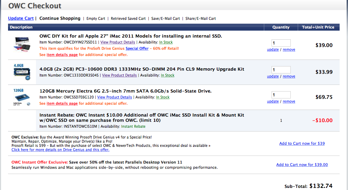Click update under DIY Kit quantity
This screenshot has height=190, width=348.
(273, 49)
